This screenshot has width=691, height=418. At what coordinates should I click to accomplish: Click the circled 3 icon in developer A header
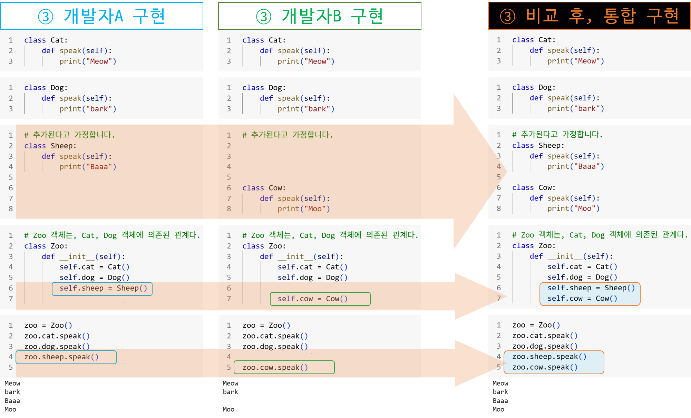click(46, 17)
